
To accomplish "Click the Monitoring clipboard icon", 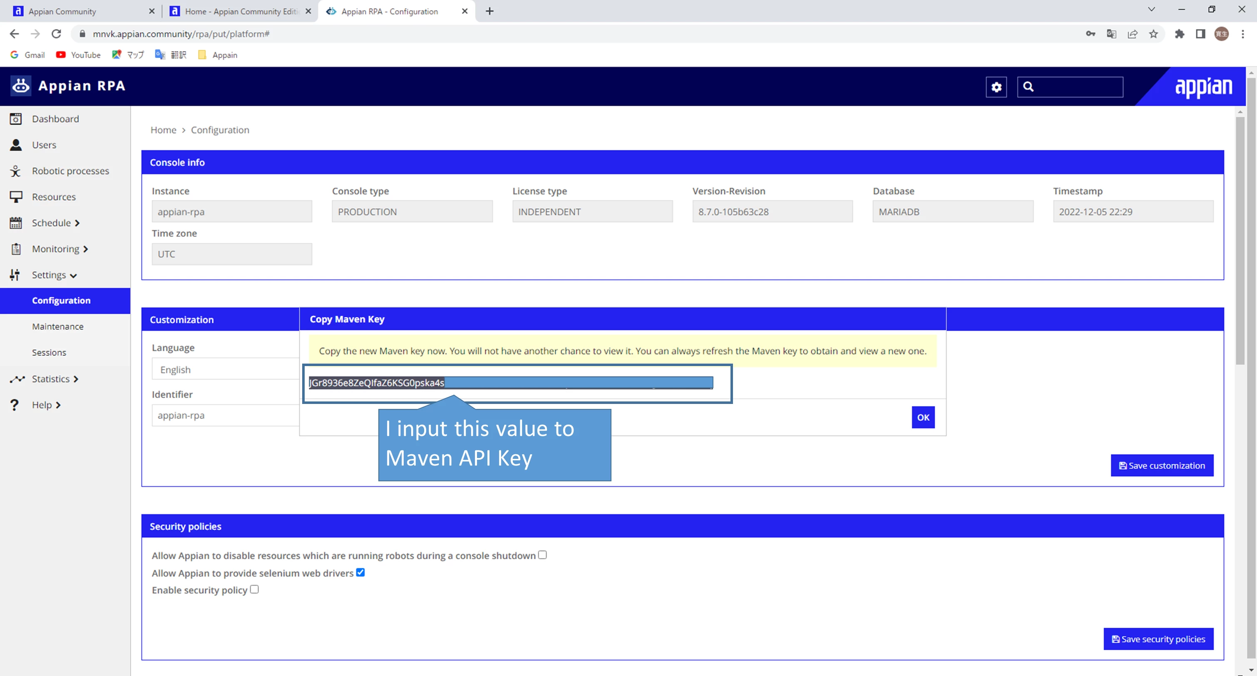I will click(16, 249).
